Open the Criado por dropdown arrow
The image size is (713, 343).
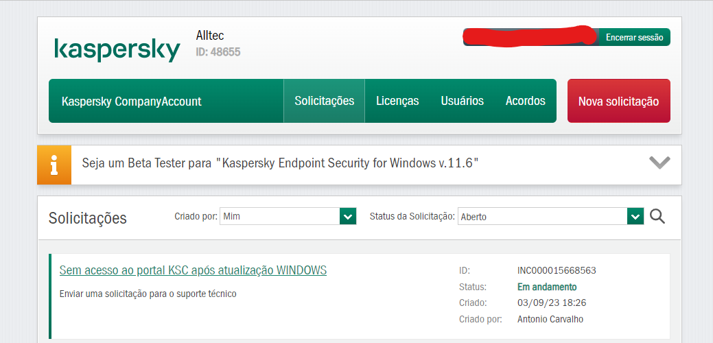pos(348,216)
